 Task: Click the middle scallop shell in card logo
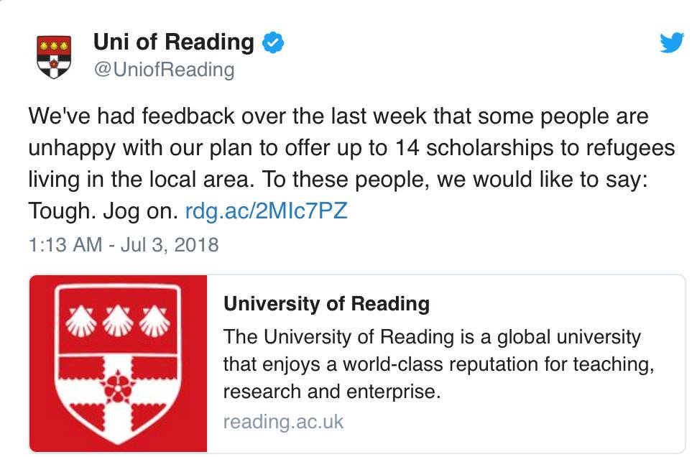click(x=118, y=321)
